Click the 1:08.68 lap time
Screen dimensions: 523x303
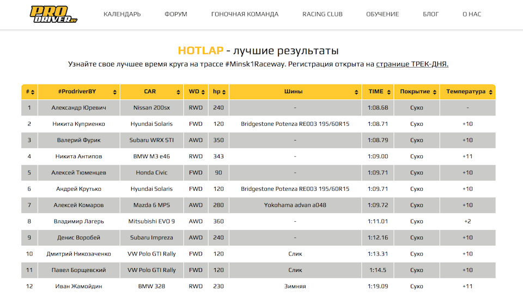pos(378,108)
